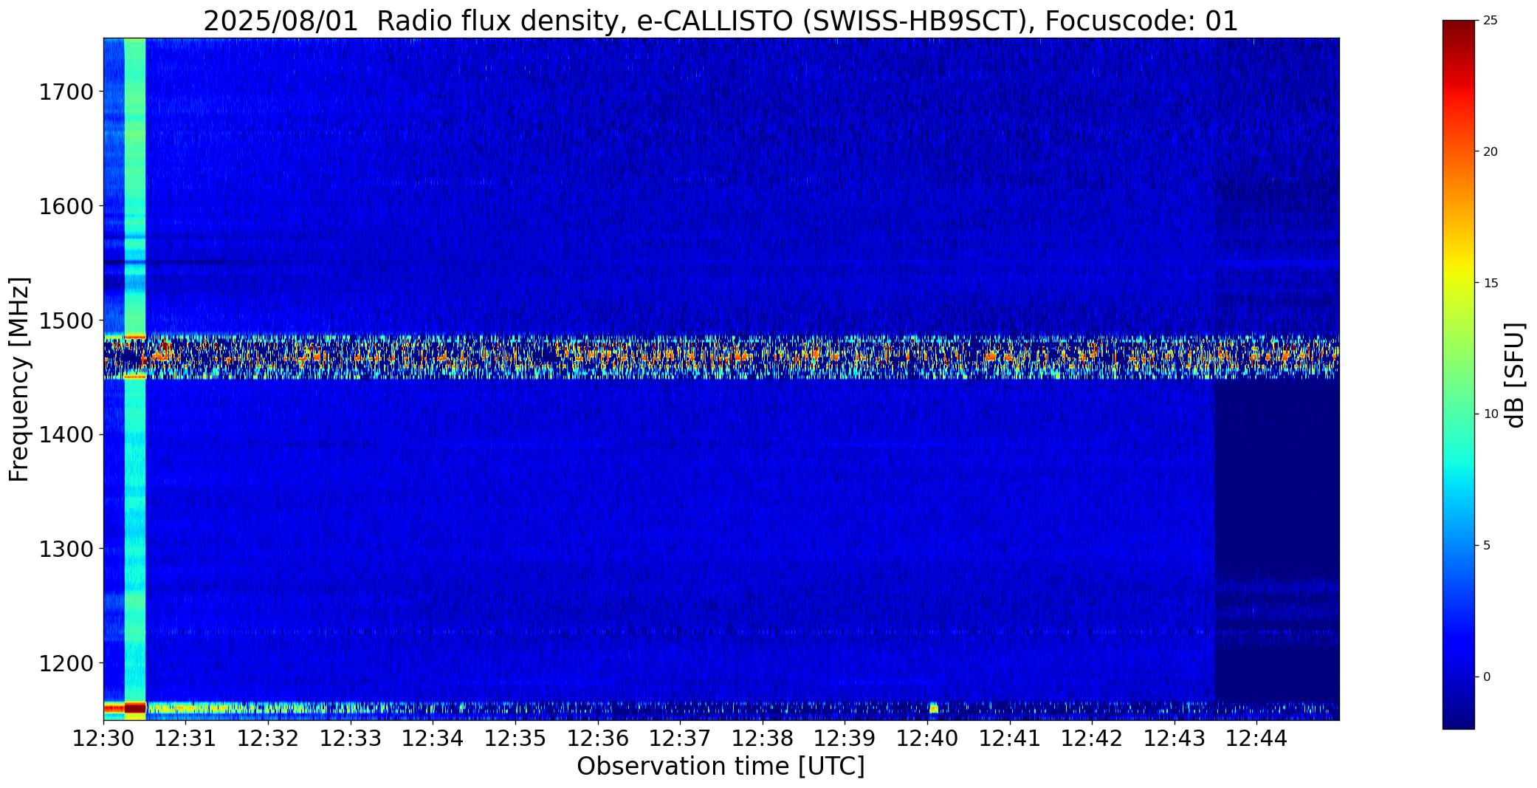Click the colorbar tick label 5

pos(1487,546)
